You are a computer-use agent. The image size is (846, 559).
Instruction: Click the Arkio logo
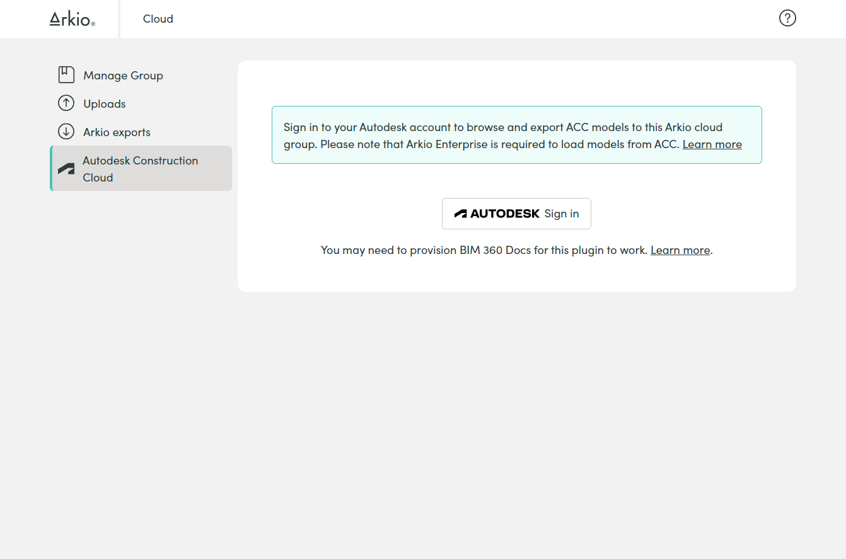[x=72, y=19]
